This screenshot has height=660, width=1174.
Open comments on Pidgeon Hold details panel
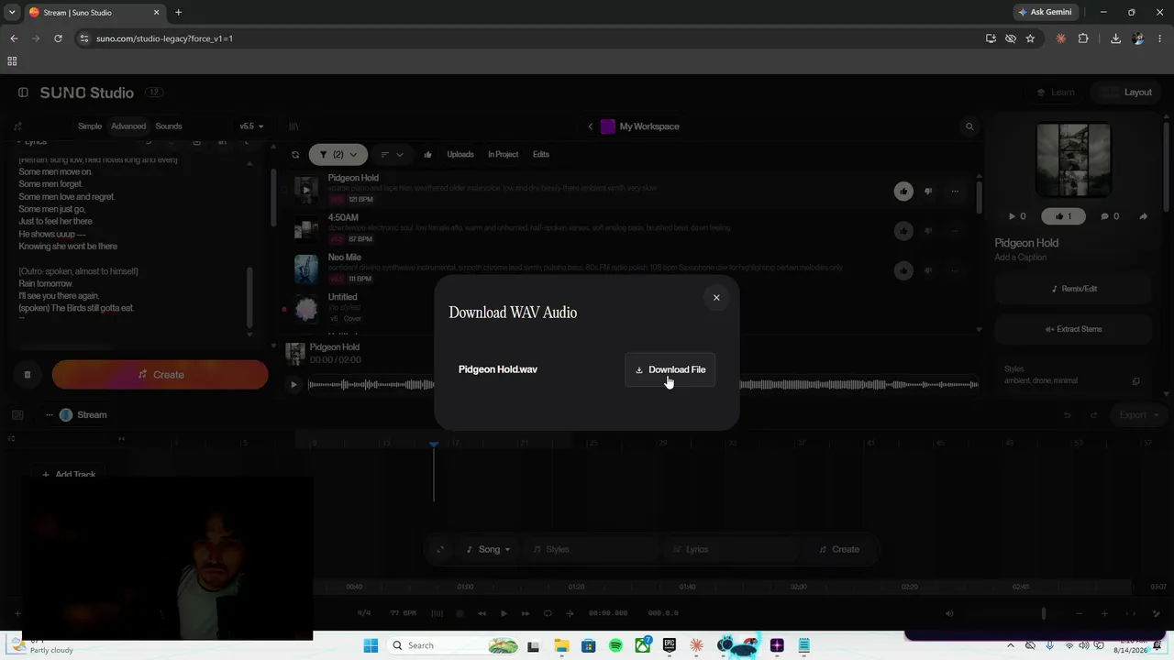tap(1110, 216)
